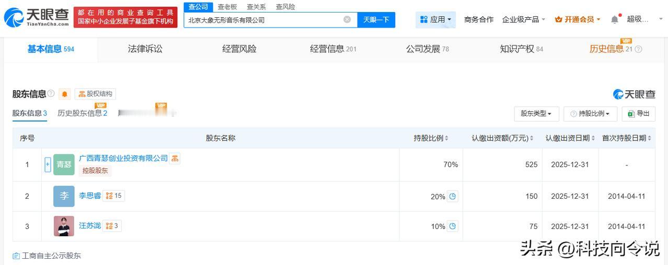The width and height of the screenshot is (668, 265).
Task: Open 汪苏泷's photo avatar
Action: coord(64,226)
